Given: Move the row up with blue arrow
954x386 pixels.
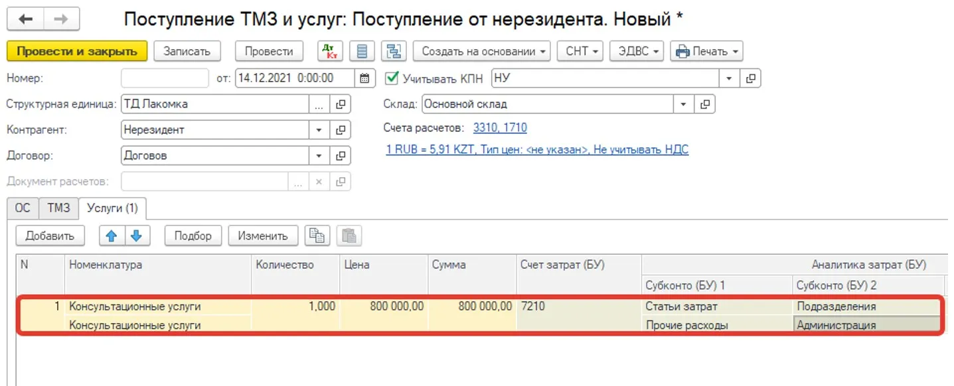Looking at the screenshot, I should click(112, 235).
